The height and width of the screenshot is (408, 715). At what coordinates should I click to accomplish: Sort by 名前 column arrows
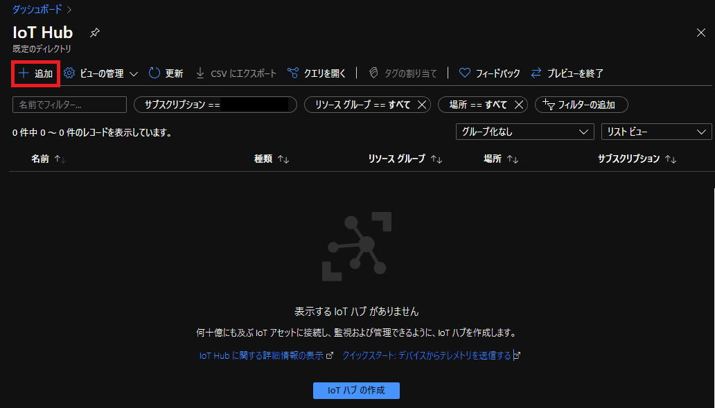pyautogui.click(x=60, y=159)
